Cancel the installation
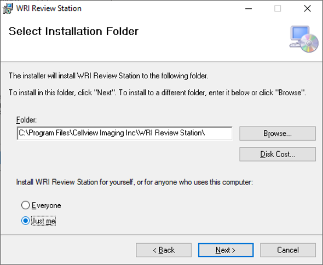Viewport: 323px width, 265px height. coord(288,250)
